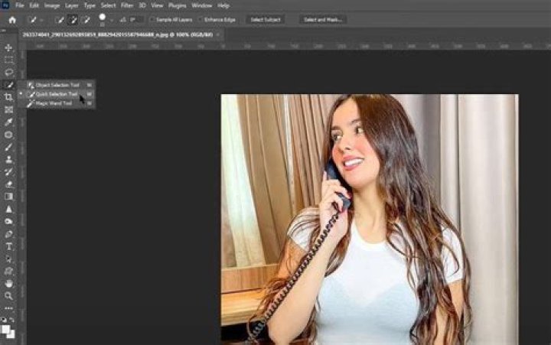Image resolution: width=551 pixels, height=345 pixels.
Task: Select the Lasso tool
Action: pos(9,72)
